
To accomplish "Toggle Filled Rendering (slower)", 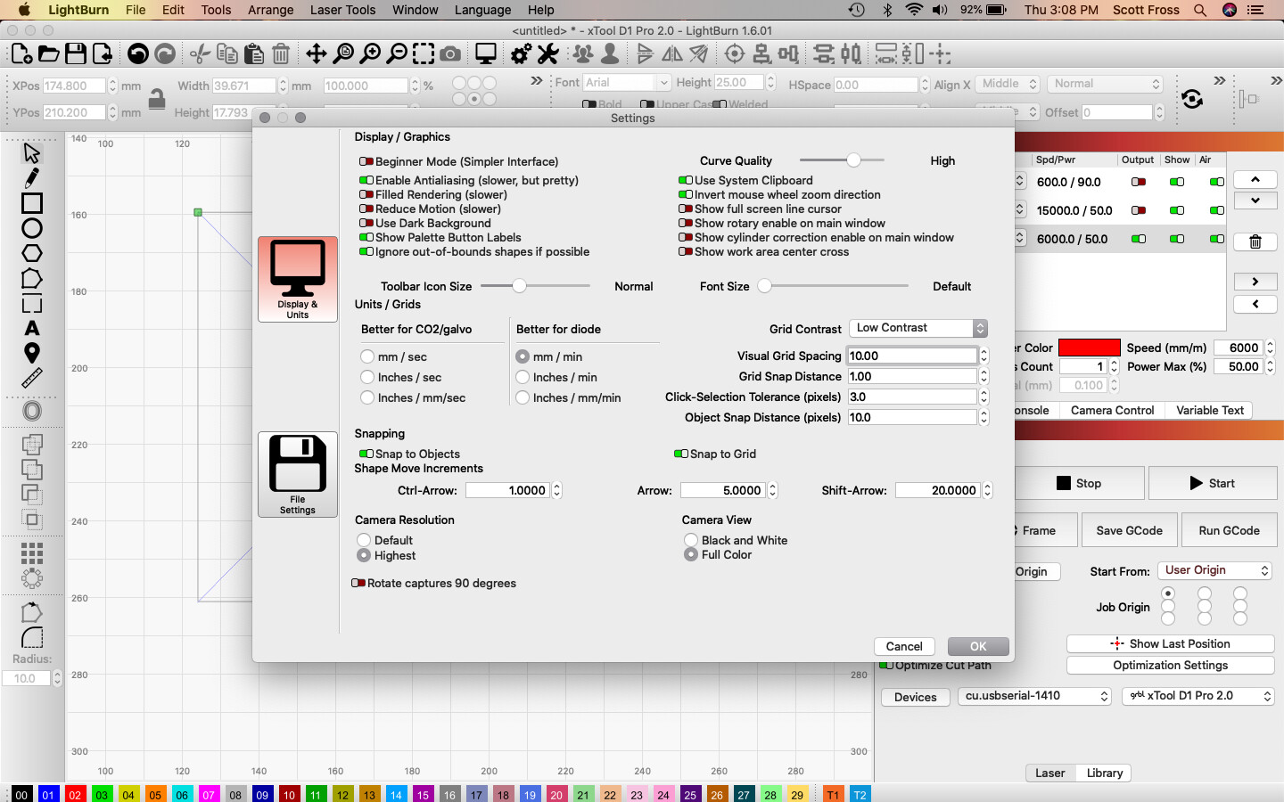I will click(433, 194).
